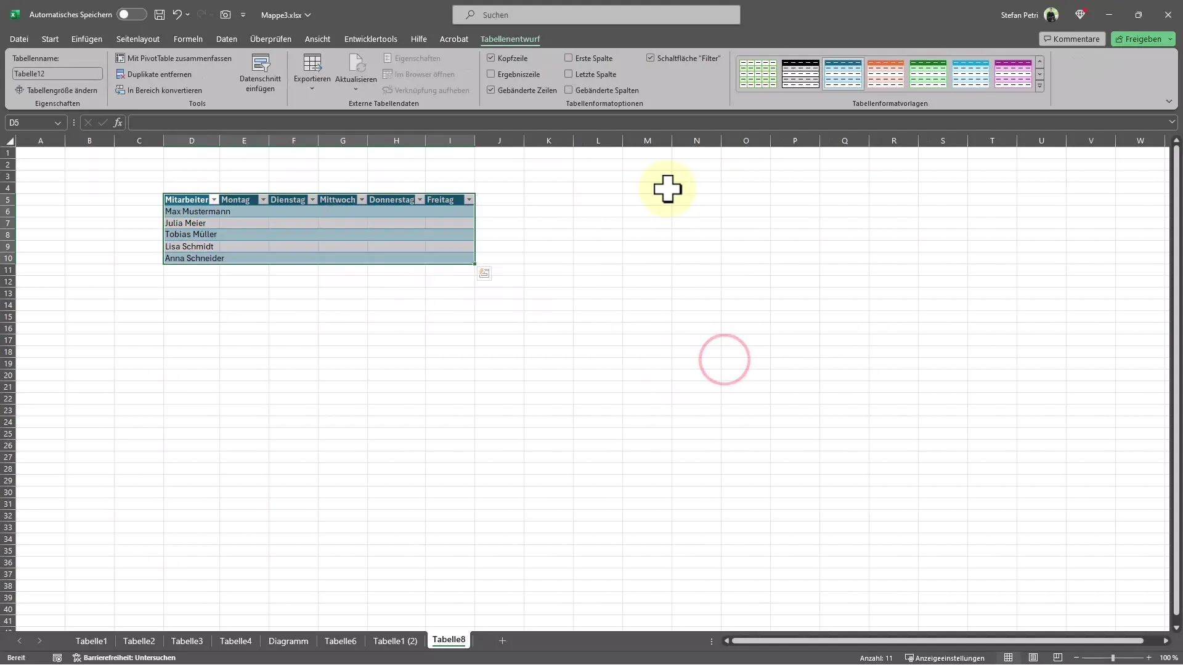
Task: Insert a slicer via Datenschnitt einfügen
Action: [x=260, y=73]
